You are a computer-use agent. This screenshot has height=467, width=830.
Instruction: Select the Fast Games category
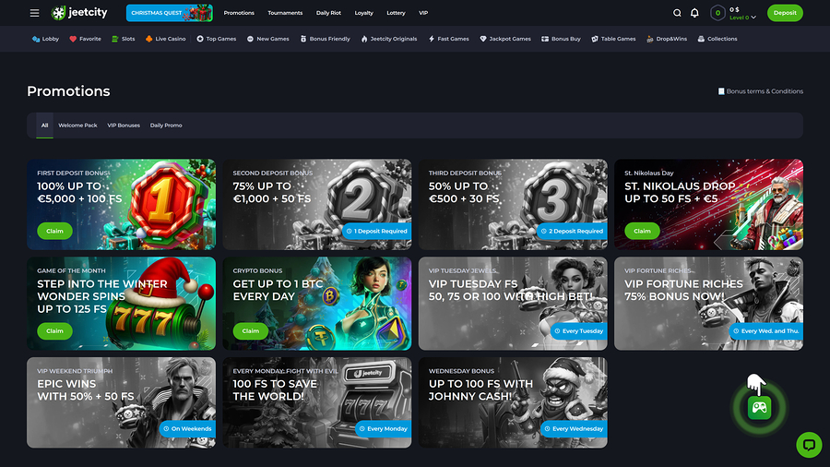pyautogui.click(x=448, y=39)
